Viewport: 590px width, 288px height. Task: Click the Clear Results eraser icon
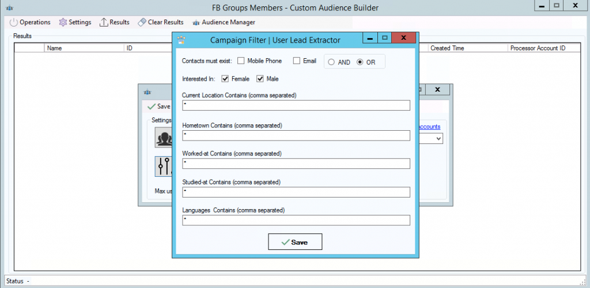142,22
